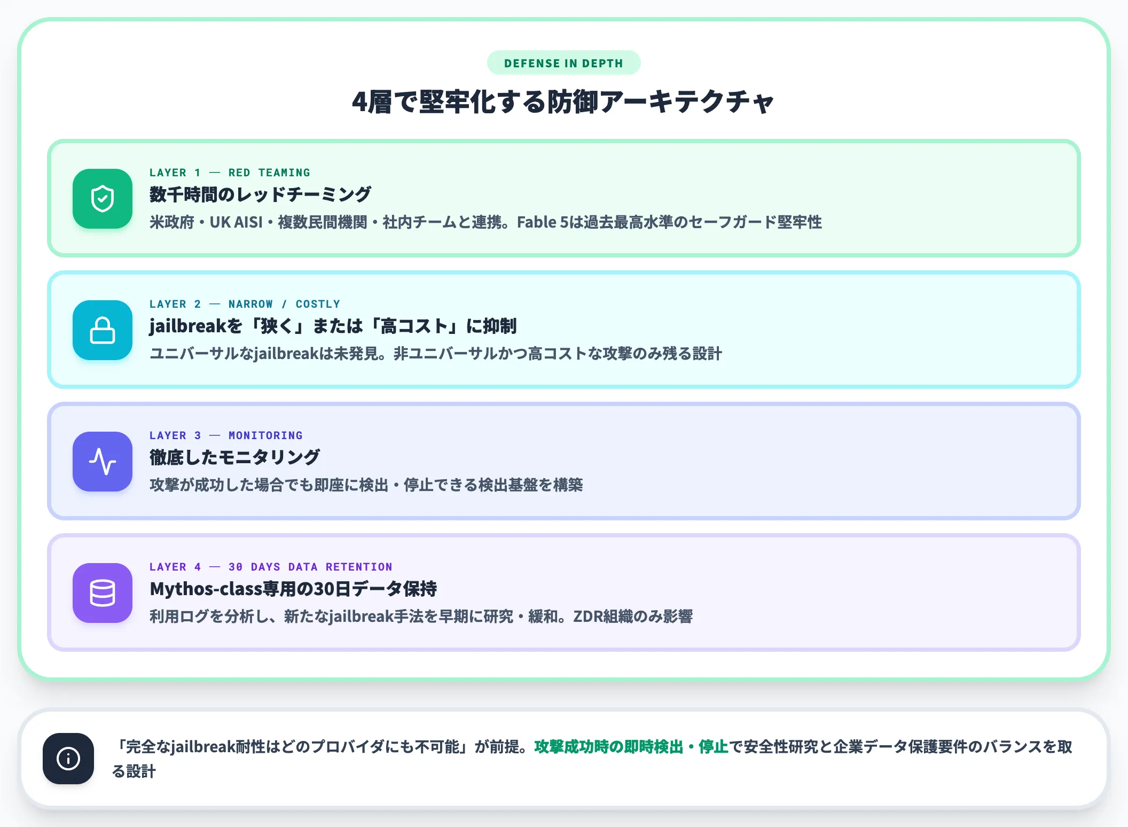Click note text 「完全なjailbreak耐性はどのプロバイダにも不可能」

(x=292, y=747)
